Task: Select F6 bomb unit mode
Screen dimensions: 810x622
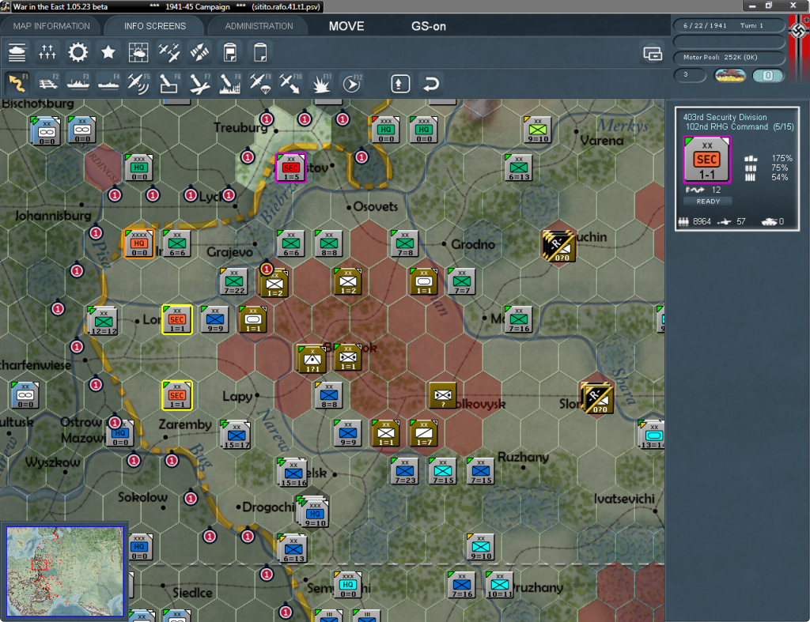Action: 169,83
